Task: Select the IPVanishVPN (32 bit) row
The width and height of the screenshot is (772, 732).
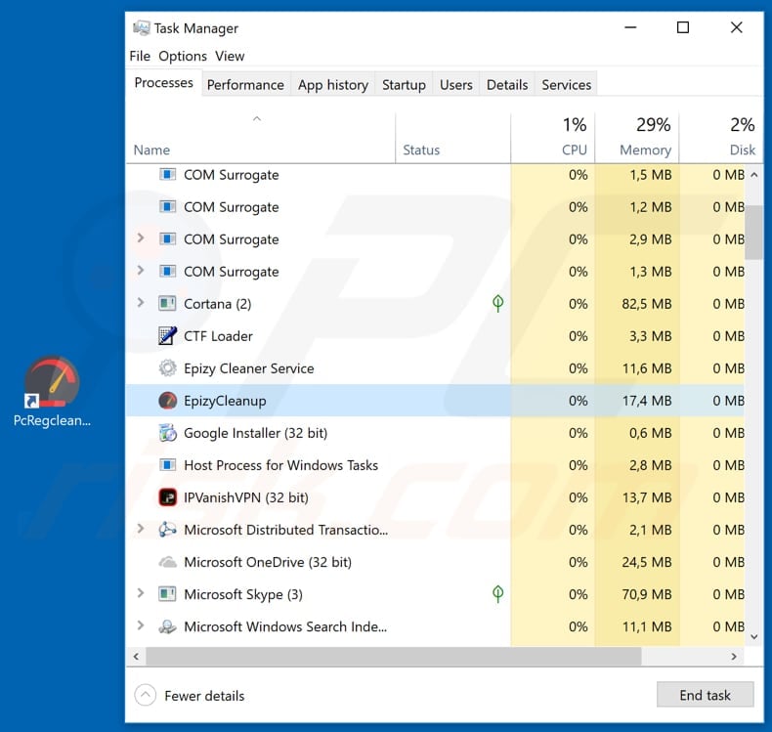Action: tap(435, 497)
